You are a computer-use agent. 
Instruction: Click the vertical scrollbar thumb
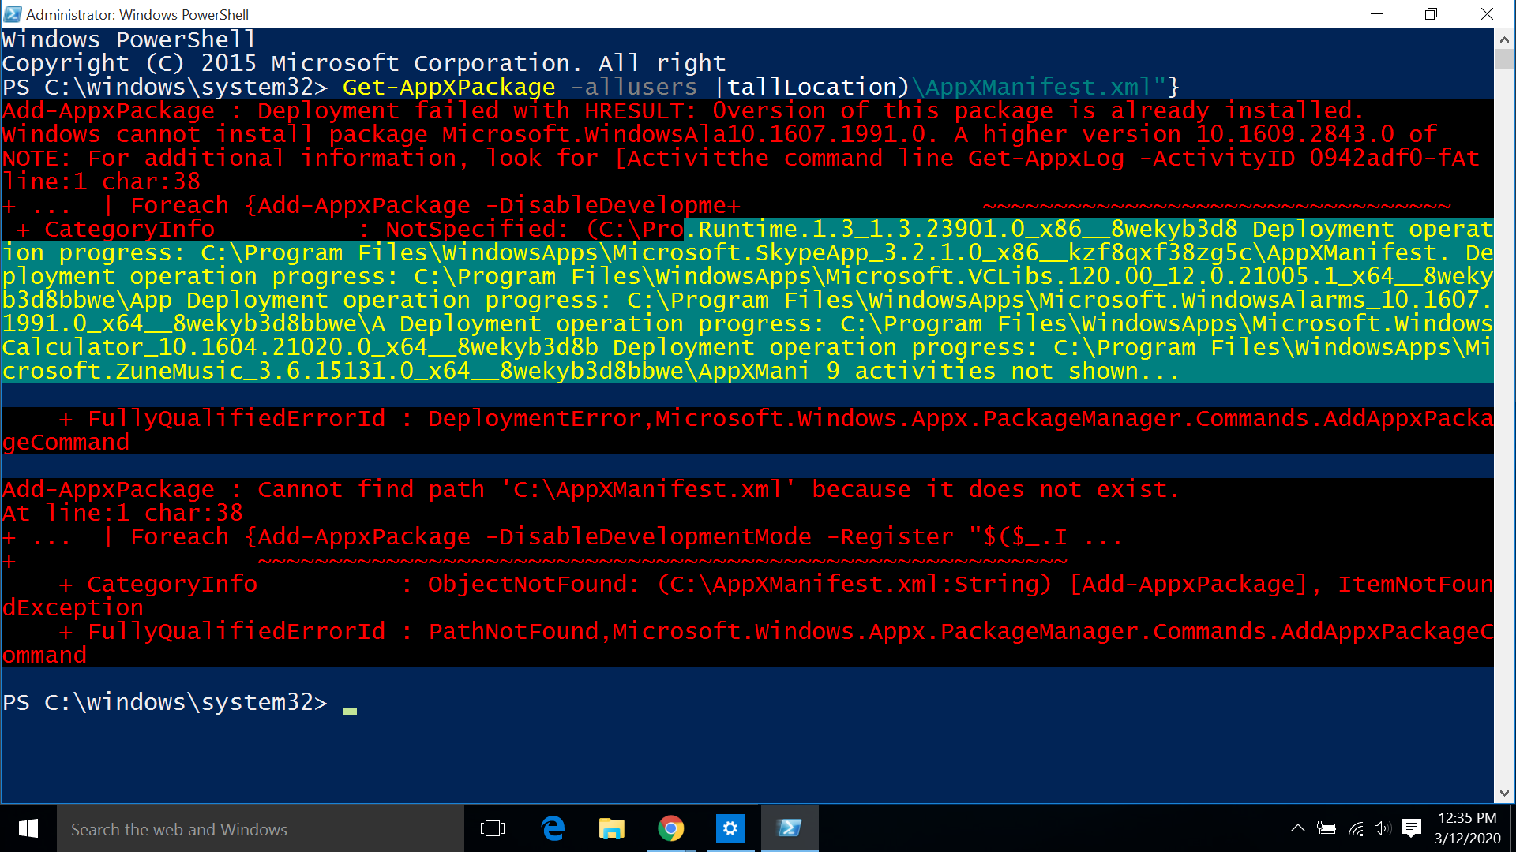(x=1503, y=59)
